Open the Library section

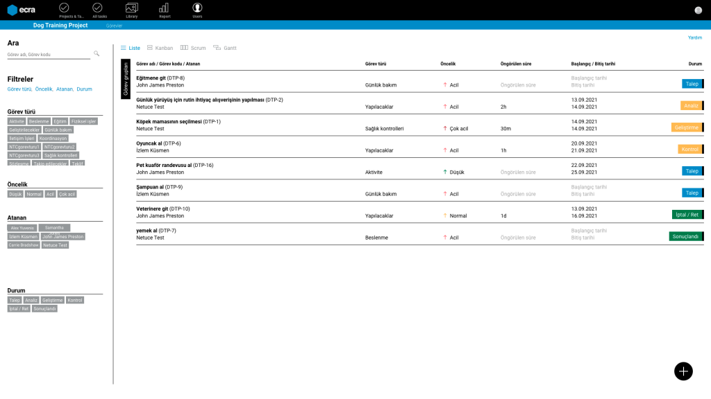pos(131,10)
